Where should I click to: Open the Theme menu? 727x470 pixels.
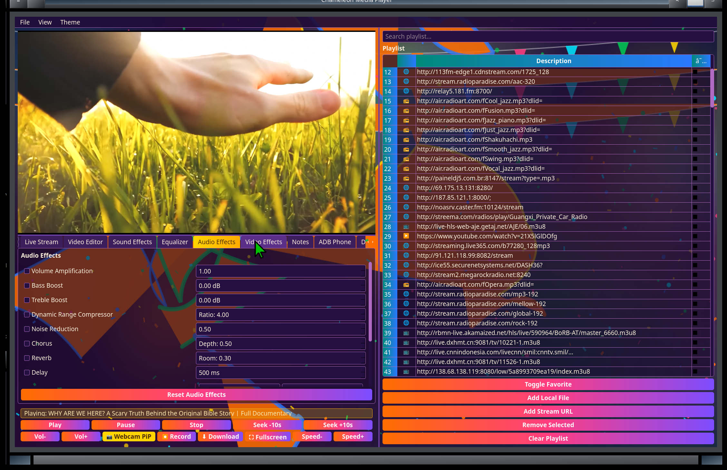pyautogui.click(x=70, y=22)
